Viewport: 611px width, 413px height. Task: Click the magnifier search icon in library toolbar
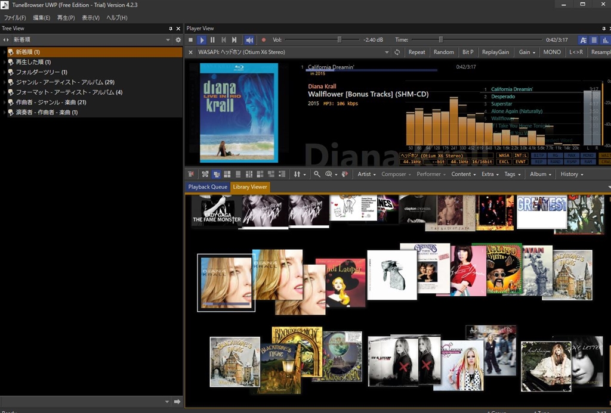click(317, 174)
